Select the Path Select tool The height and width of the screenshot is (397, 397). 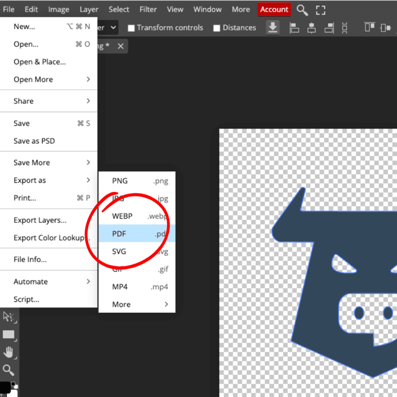coord(8,317)
